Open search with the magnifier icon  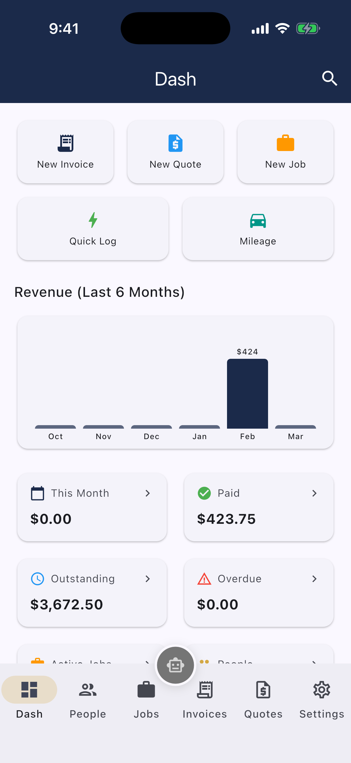tap(329, 79)
